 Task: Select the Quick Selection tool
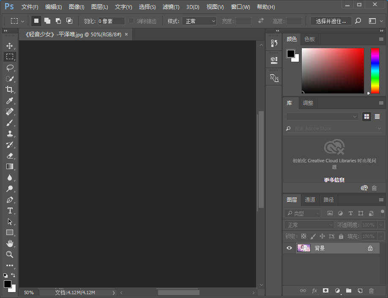(10, 79)
